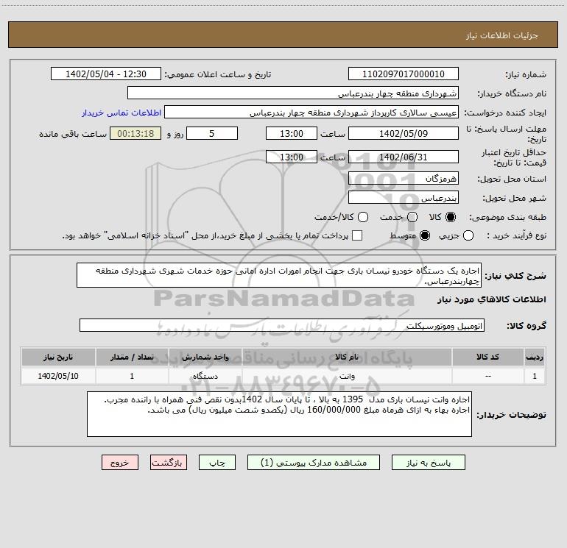Click the توضیحات خریدار label

pos(511,415)
